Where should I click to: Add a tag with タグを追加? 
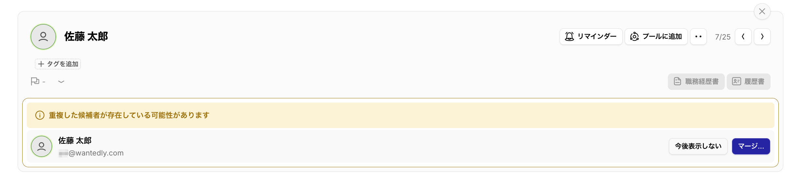coord(58,64)
